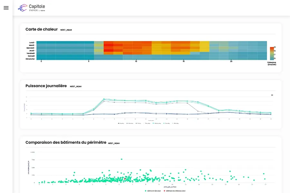Click the Capitole Energie logo
This screenshot has height=193, width=290.
pyautogui.click(x=32, y=8)
